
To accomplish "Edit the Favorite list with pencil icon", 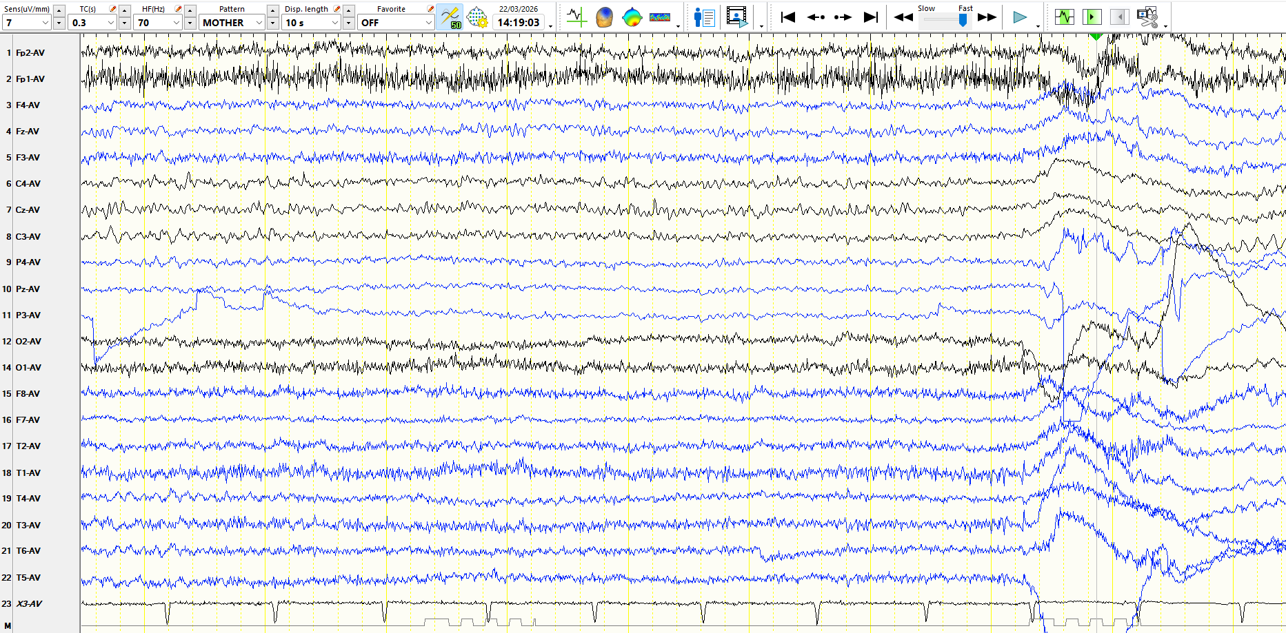I will click(430, 9).
